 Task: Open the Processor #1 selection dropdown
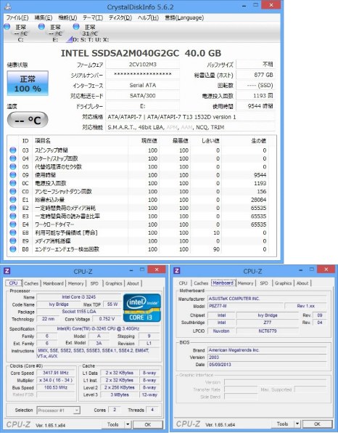pyautogui.click(x=59, y=410)
